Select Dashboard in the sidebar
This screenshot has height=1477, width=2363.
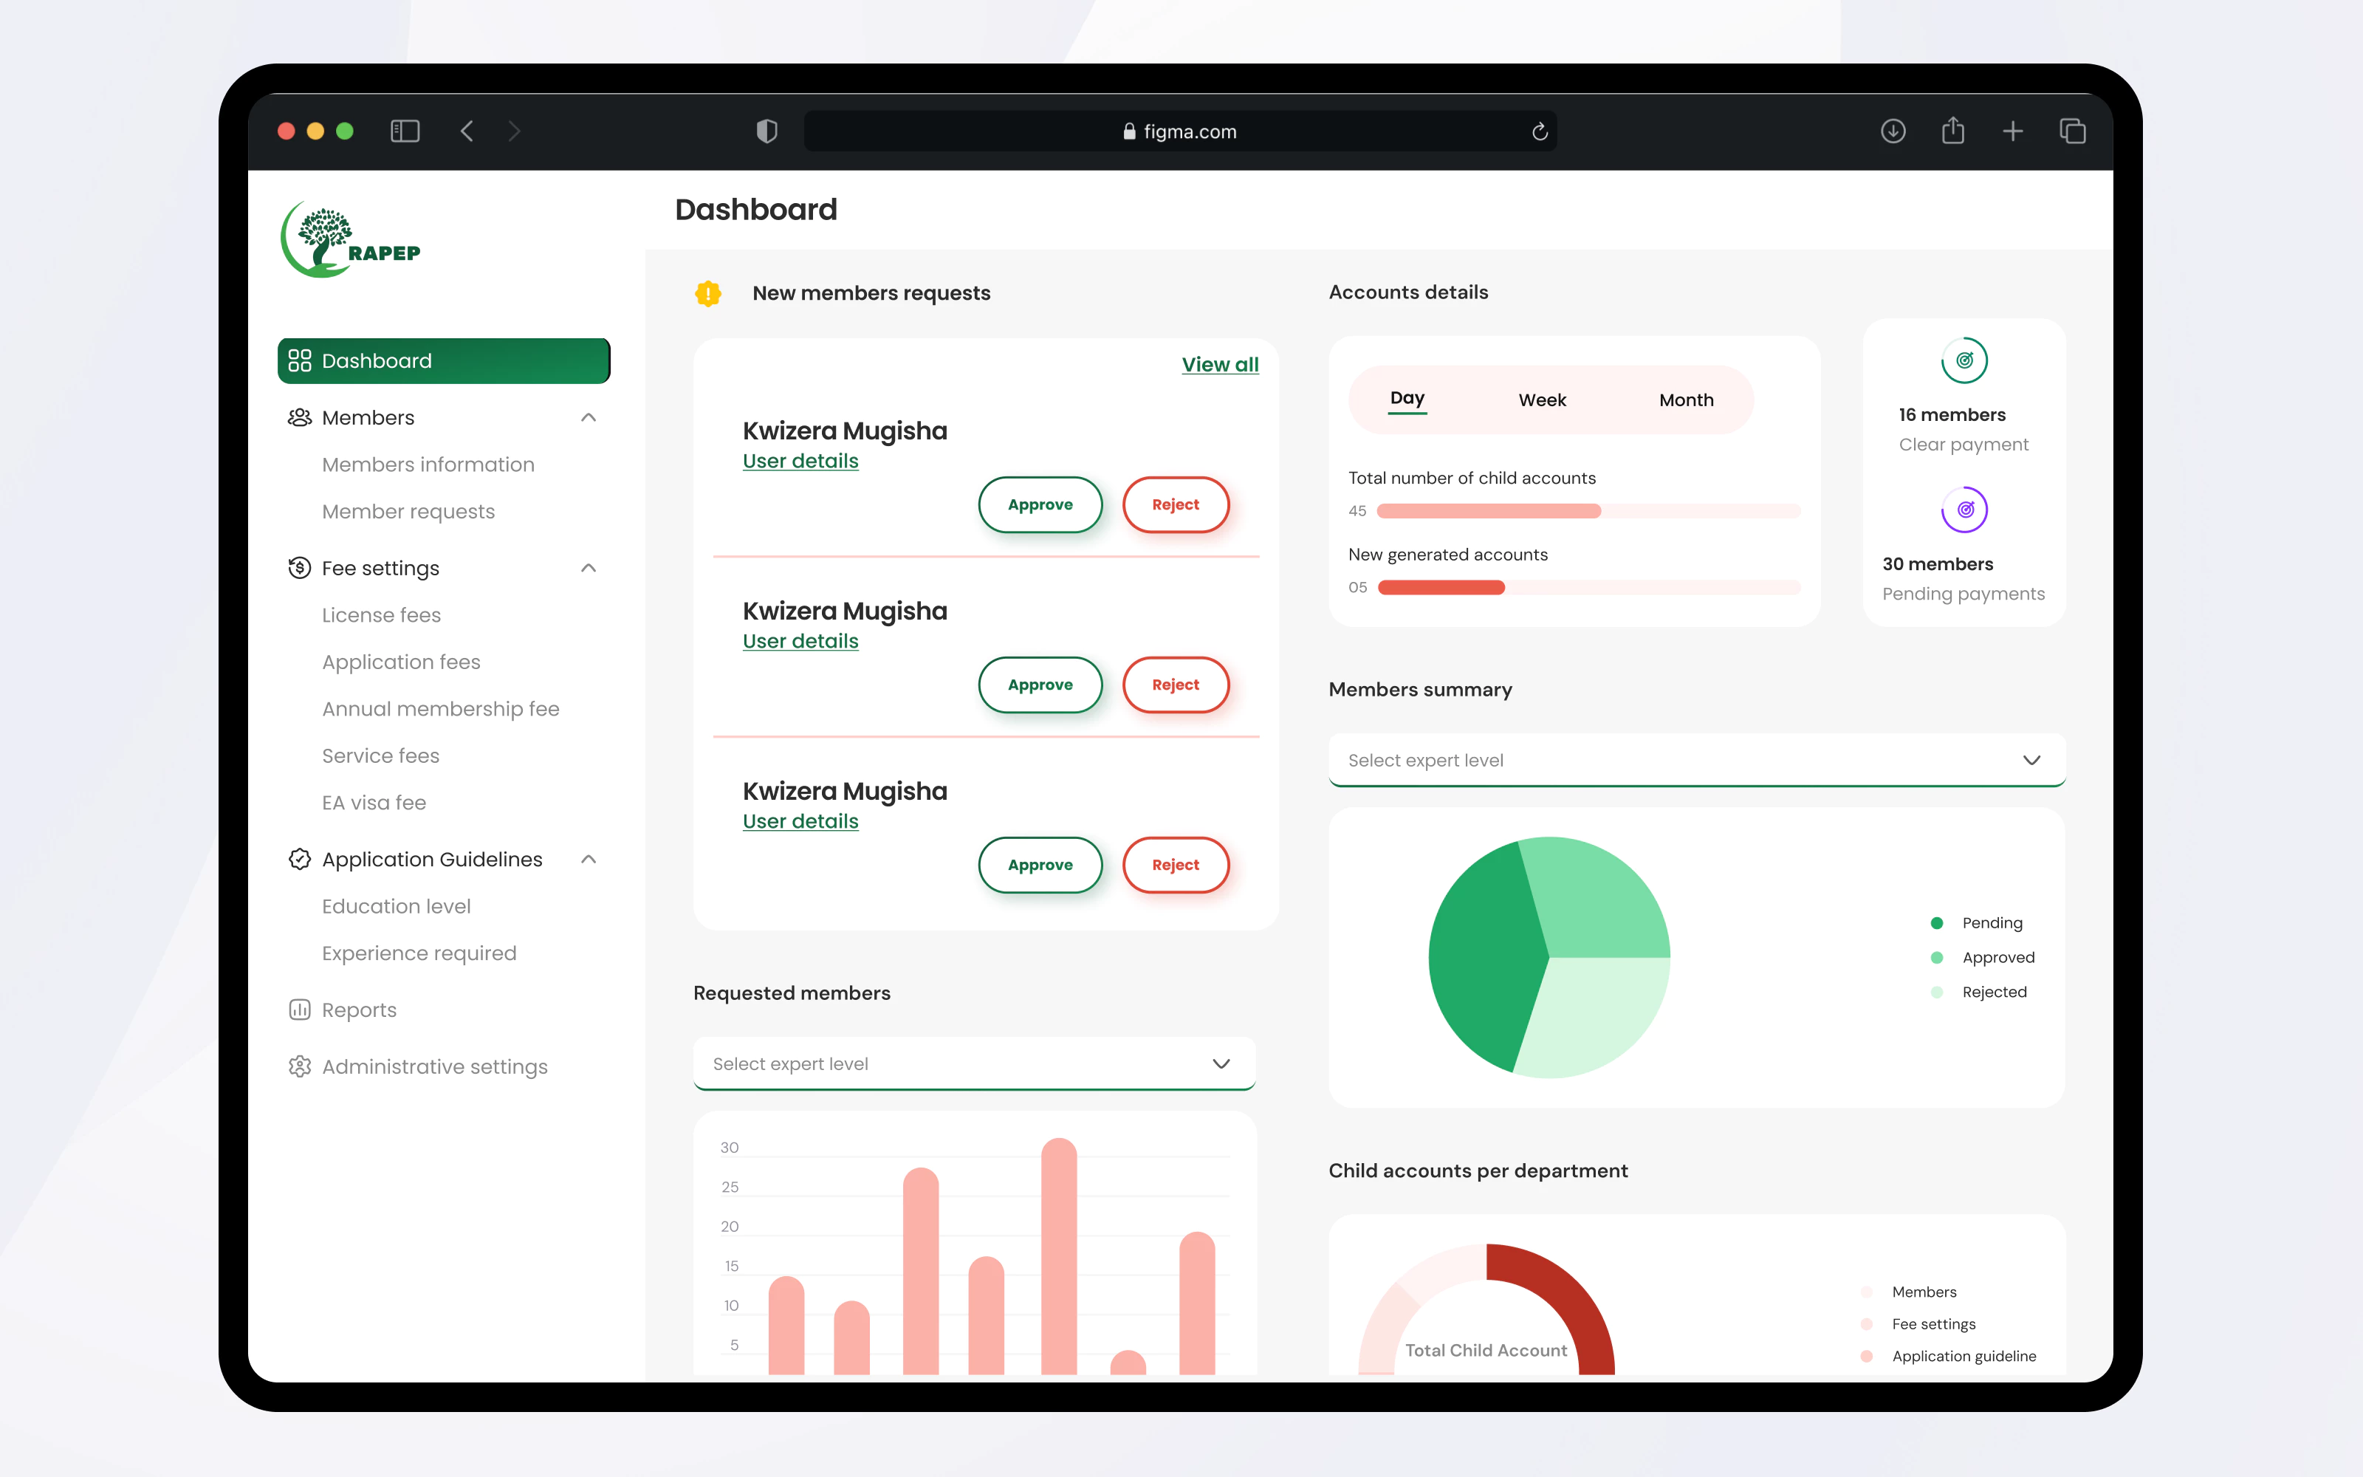coord(443,360)
